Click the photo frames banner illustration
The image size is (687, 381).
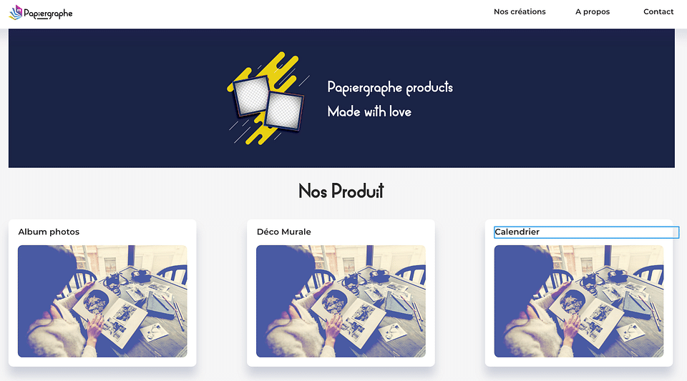click(x=268, y=99)
